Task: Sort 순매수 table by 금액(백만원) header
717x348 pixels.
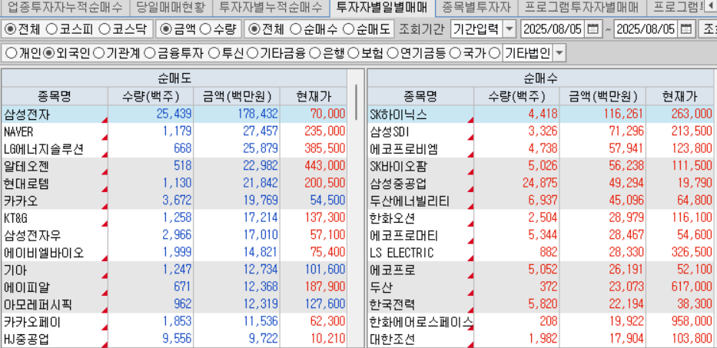Action: [602, 97]
